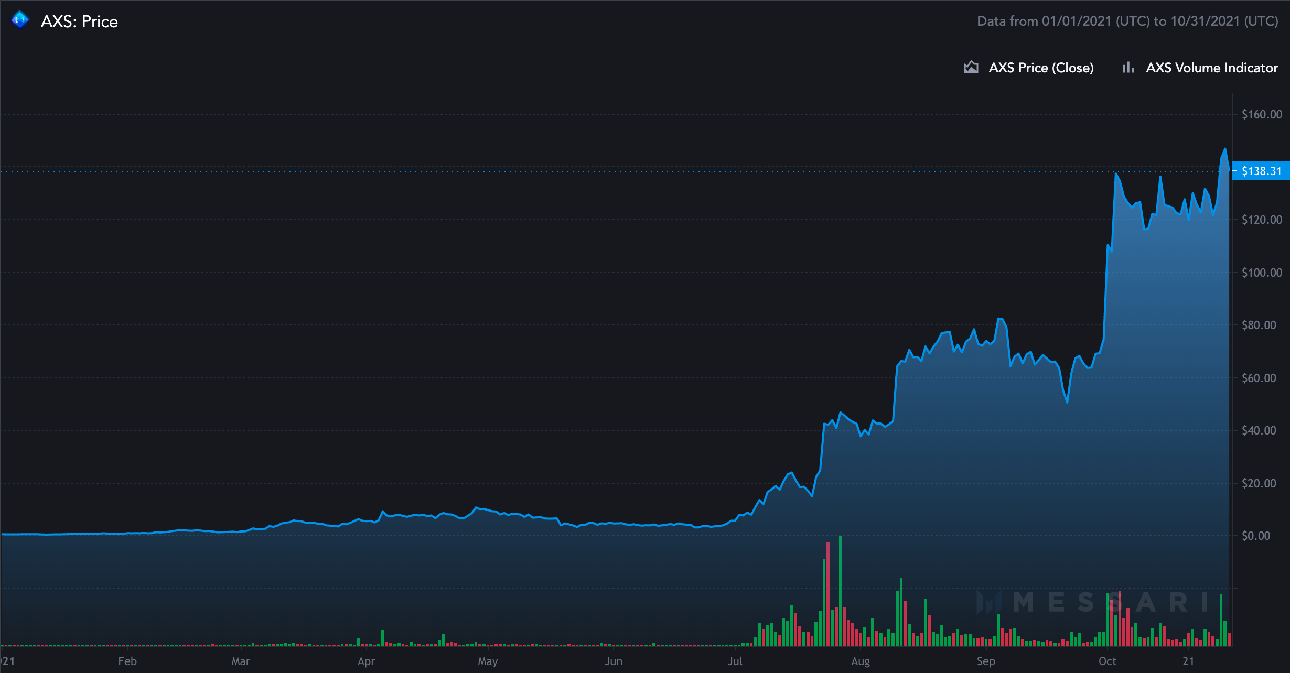The width and height of the screenshot is (1290, 673).
Task: Toggle the AXS Price (Close) legend entry
Action: click(1040, 68)
